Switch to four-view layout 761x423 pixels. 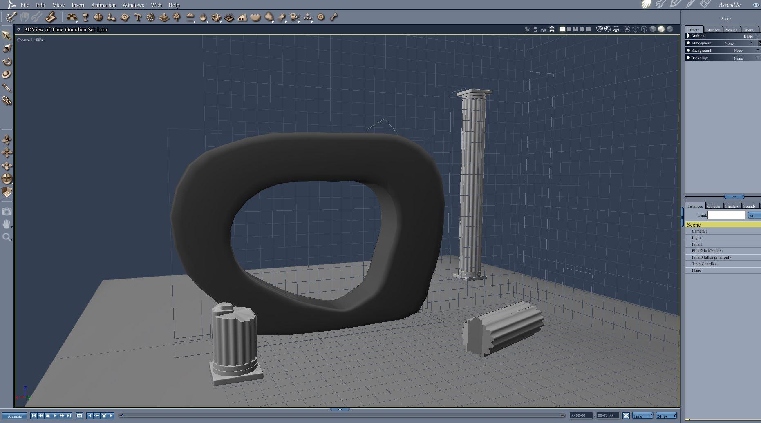point(582,29)
